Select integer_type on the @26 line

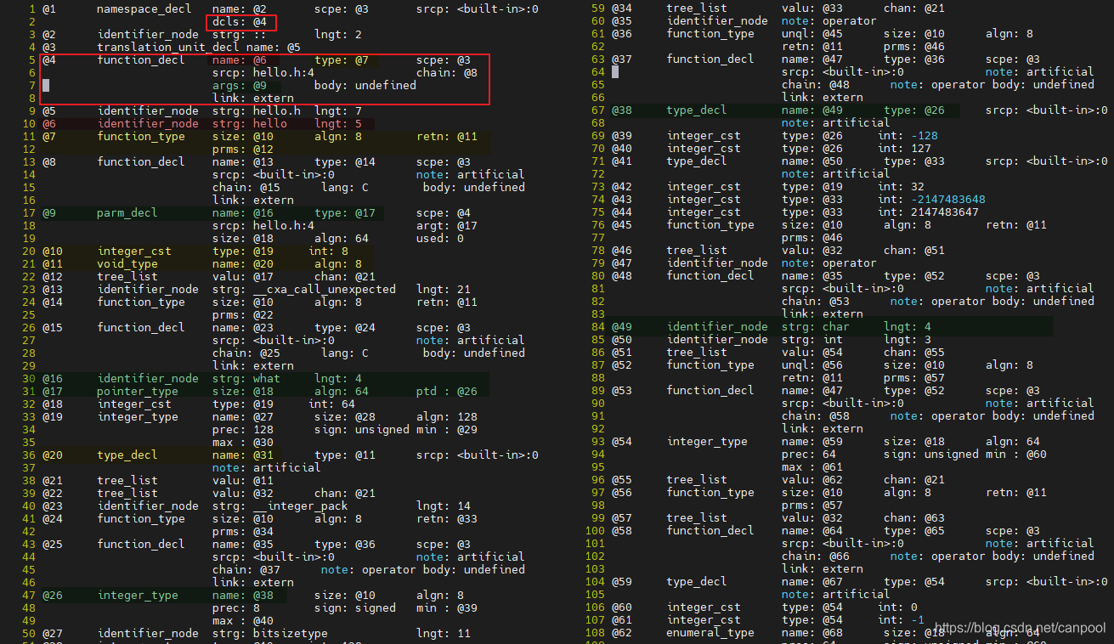click(x=138, y=595)
